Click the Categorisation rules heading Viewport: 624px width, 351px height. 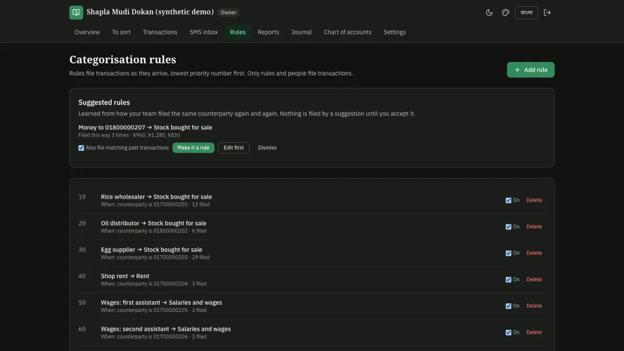[123, 59]
